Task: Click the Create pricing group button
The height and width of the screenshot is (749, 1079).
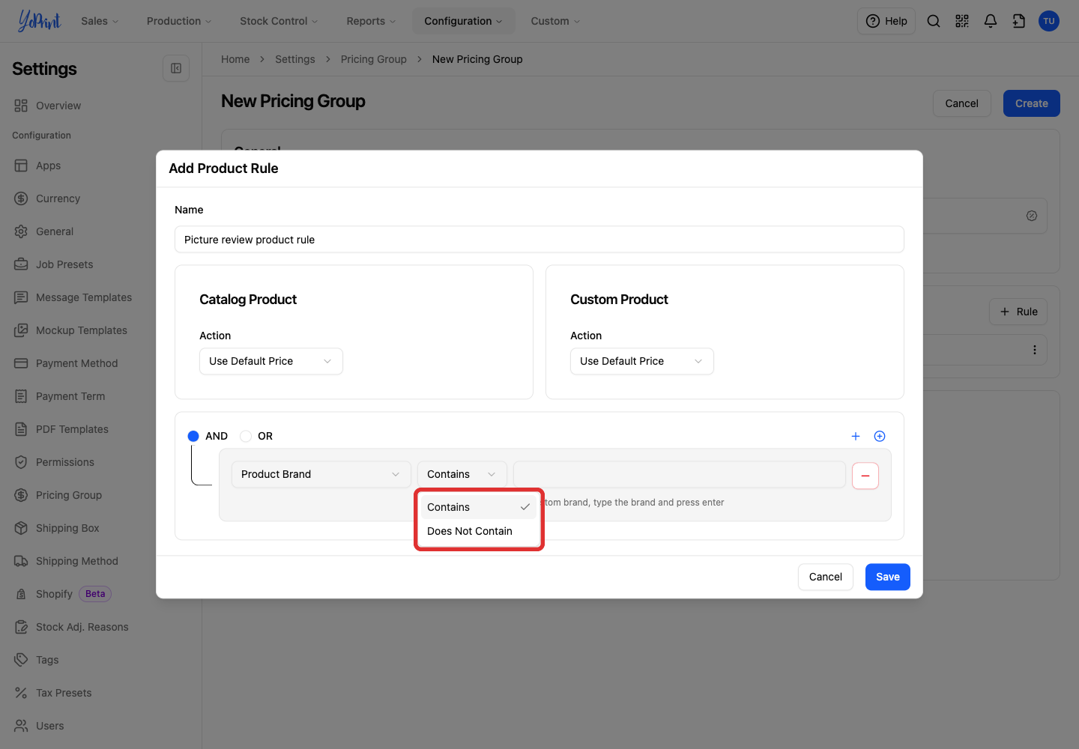Action: [x=1032, y=103]
